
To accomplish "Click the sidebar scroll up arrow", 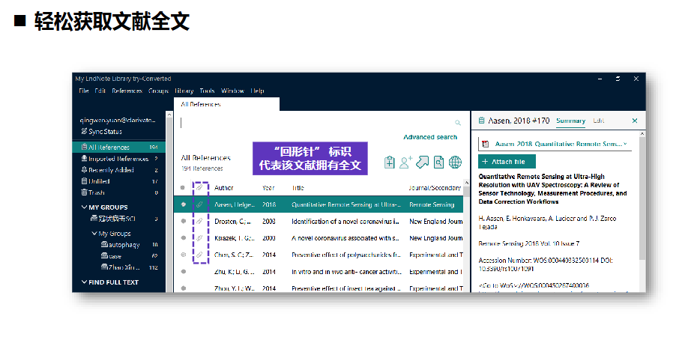I will coord(169,115).
